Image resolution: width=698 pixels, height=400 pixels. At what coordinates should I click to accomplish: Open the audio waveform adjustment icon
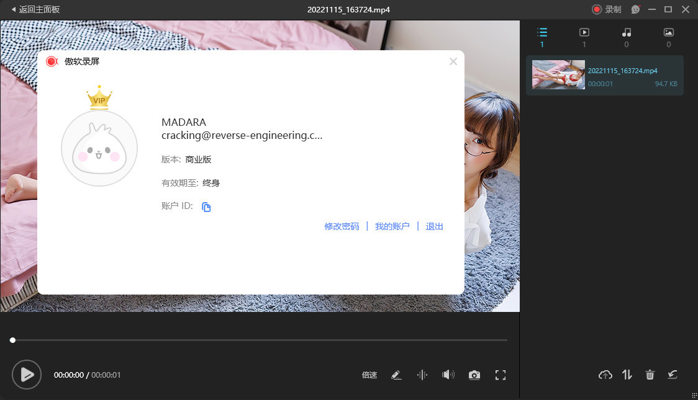422,375
